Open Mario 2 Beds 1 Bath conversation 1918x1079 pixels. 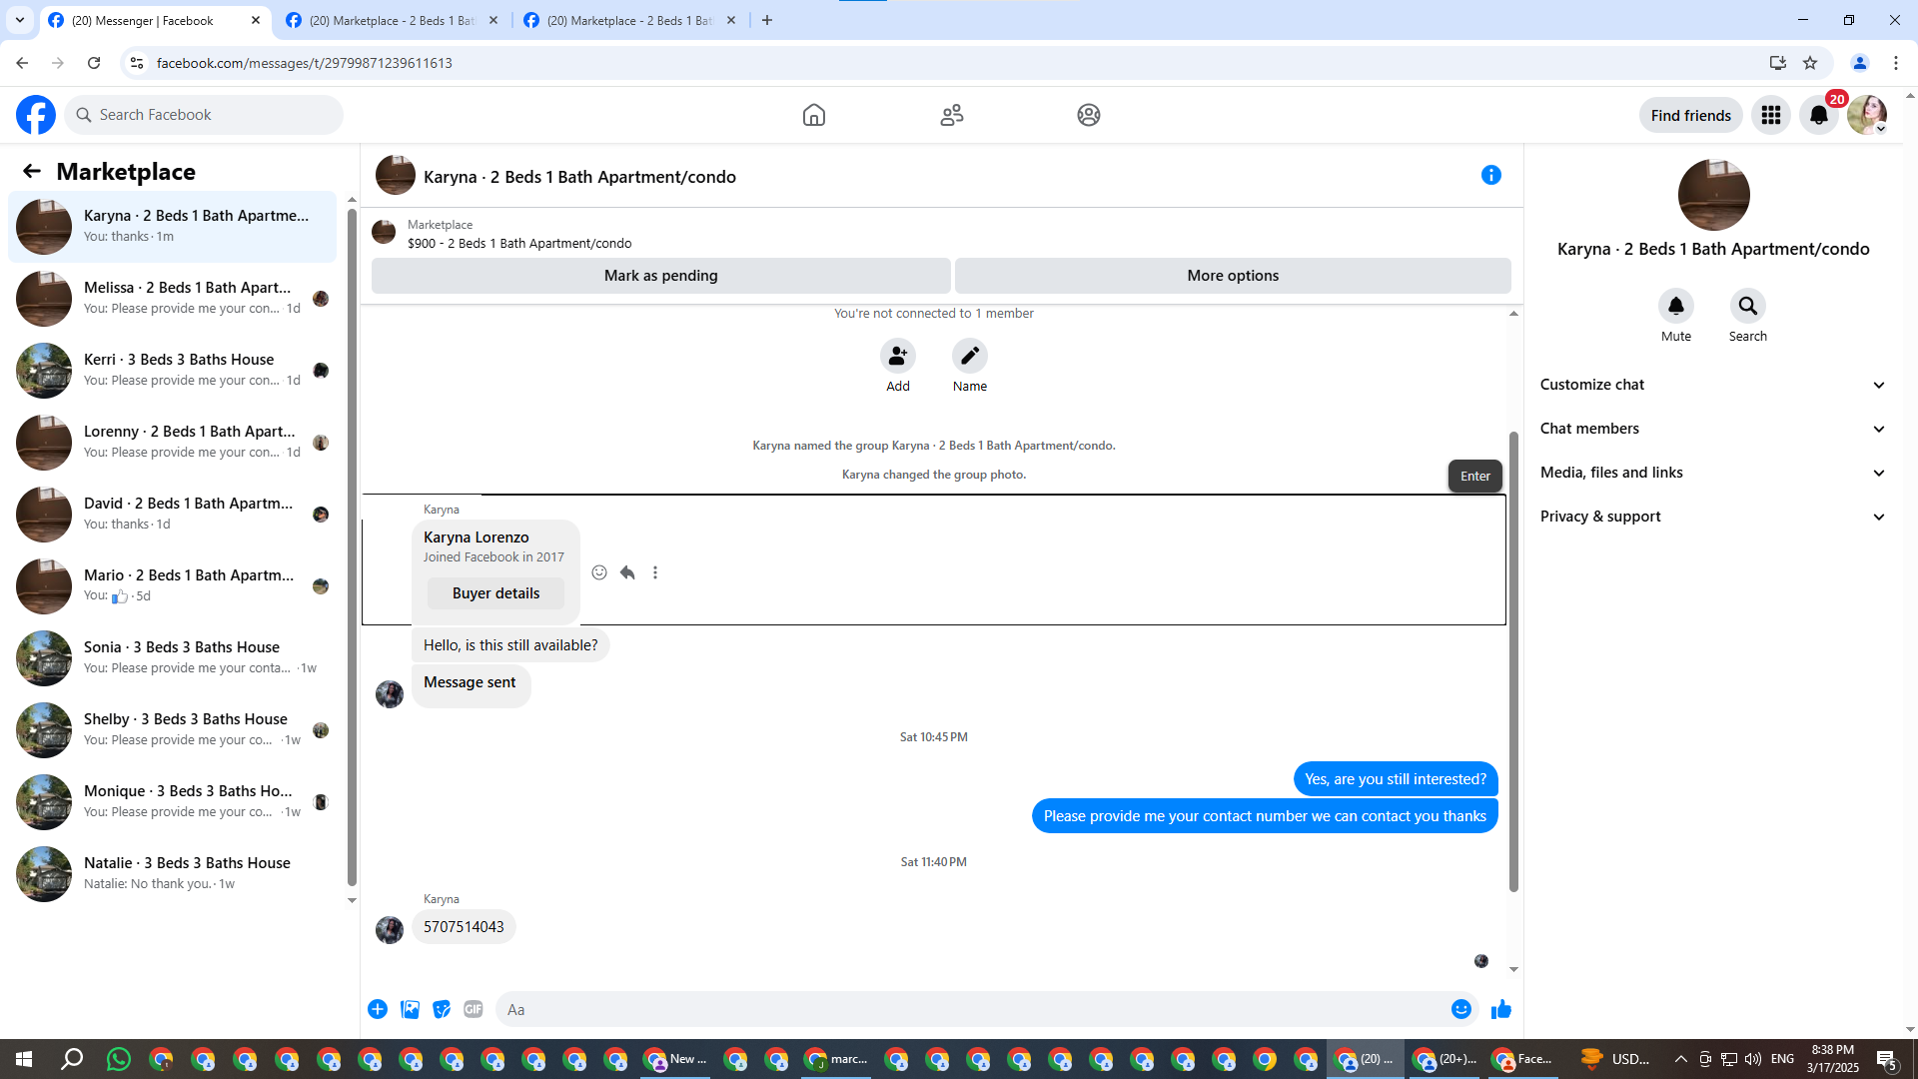coord(173,586)
